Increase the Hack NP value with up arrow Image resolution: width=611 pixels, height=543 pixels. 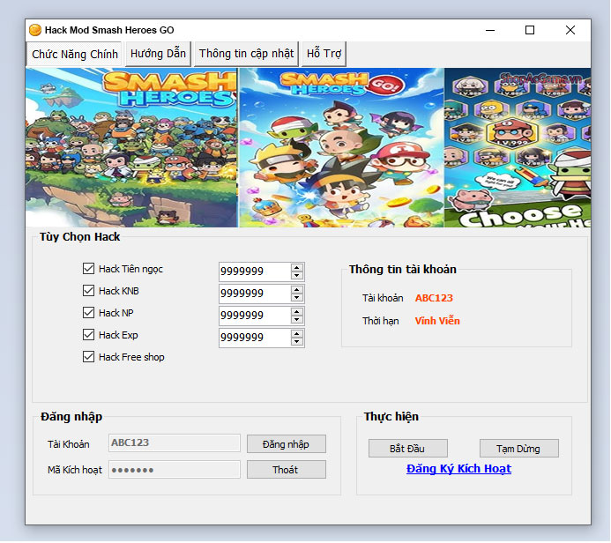pyautogui.click(x=297, y=312)
